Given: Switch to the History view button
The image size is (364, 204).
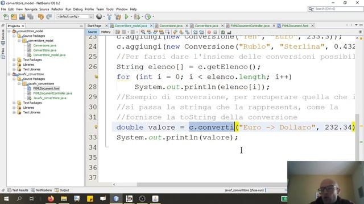Looking at the screenshot, I should 106,32.
